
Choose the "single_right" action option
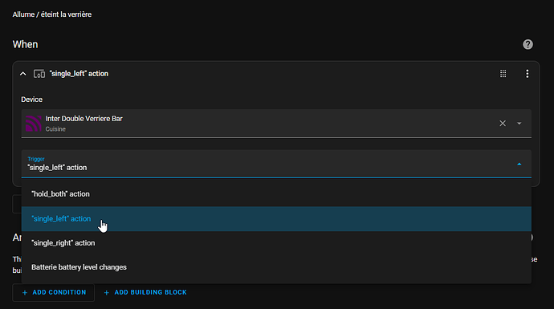pos(276,243)
